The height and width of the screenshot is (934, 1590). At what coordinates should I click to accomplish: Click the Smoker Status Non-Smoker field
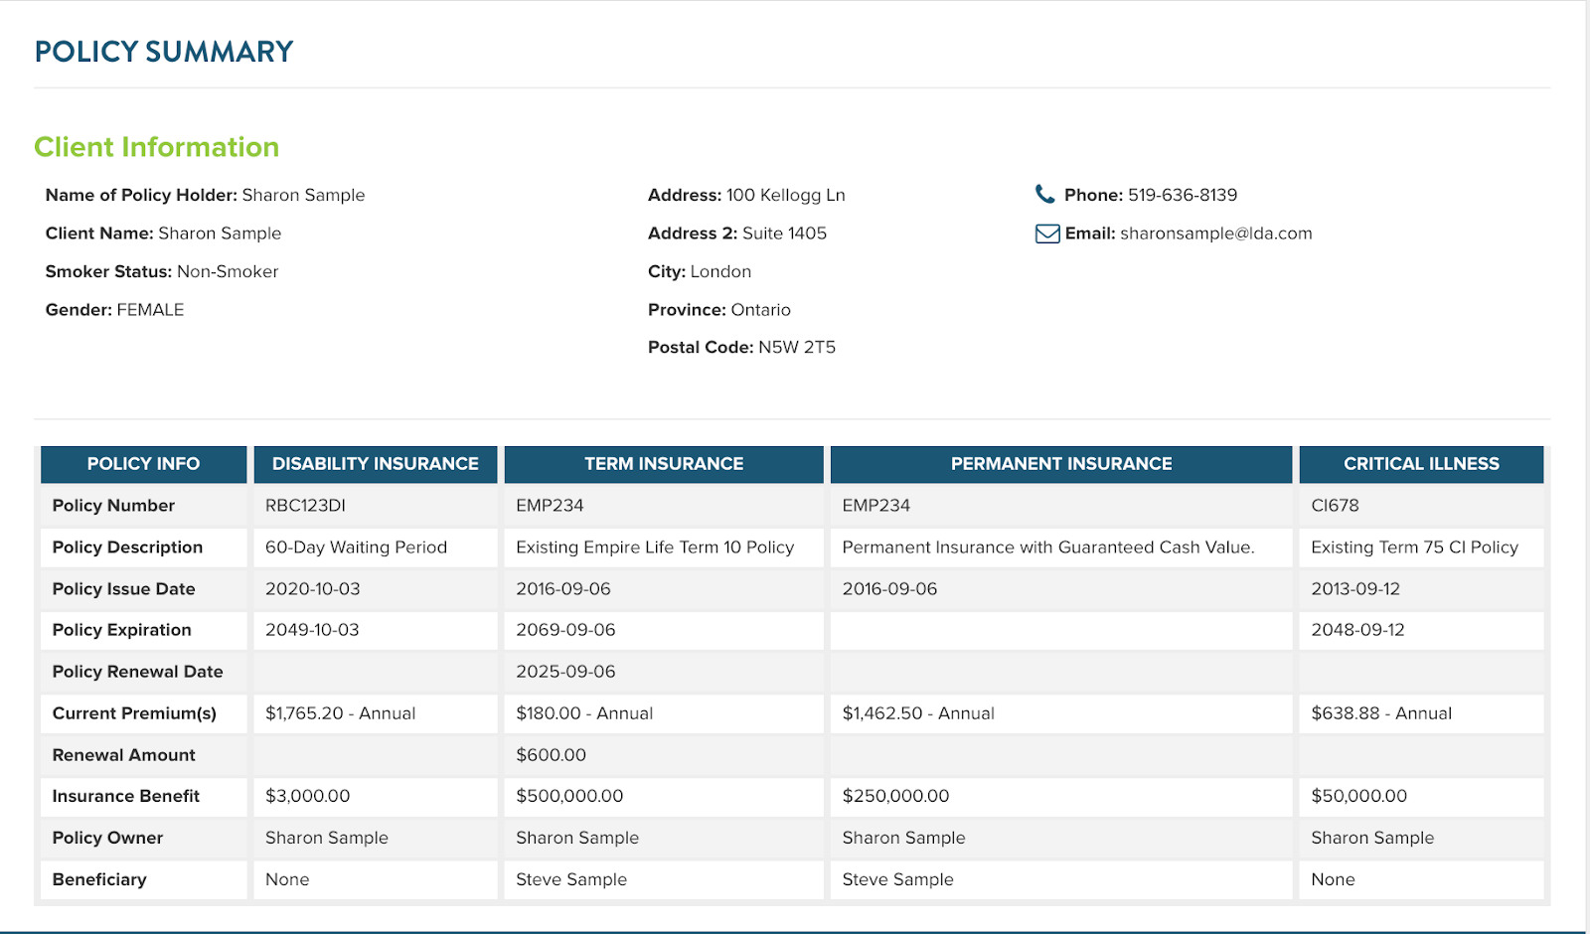coord(162,271)
